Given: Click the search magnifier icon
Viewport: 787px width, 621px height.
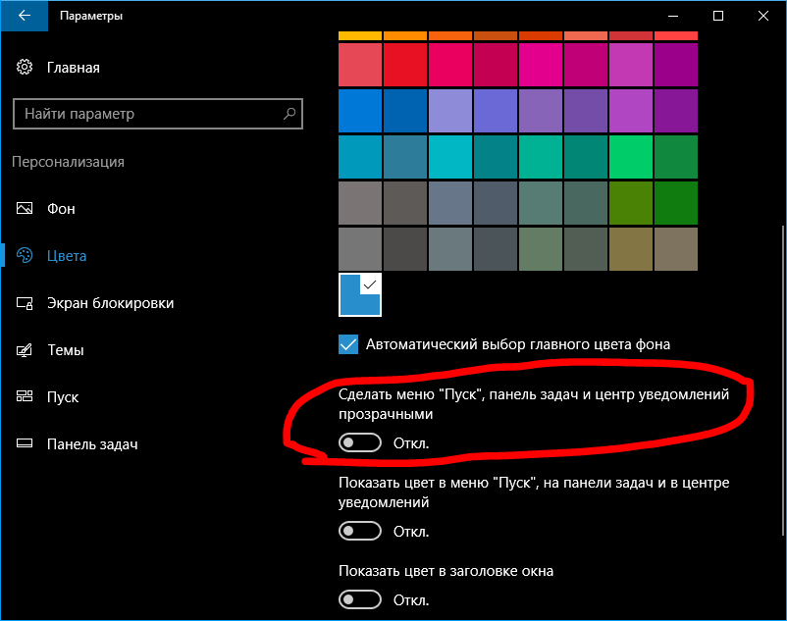Looking at the screenshot, I should (x=289, y=114).
